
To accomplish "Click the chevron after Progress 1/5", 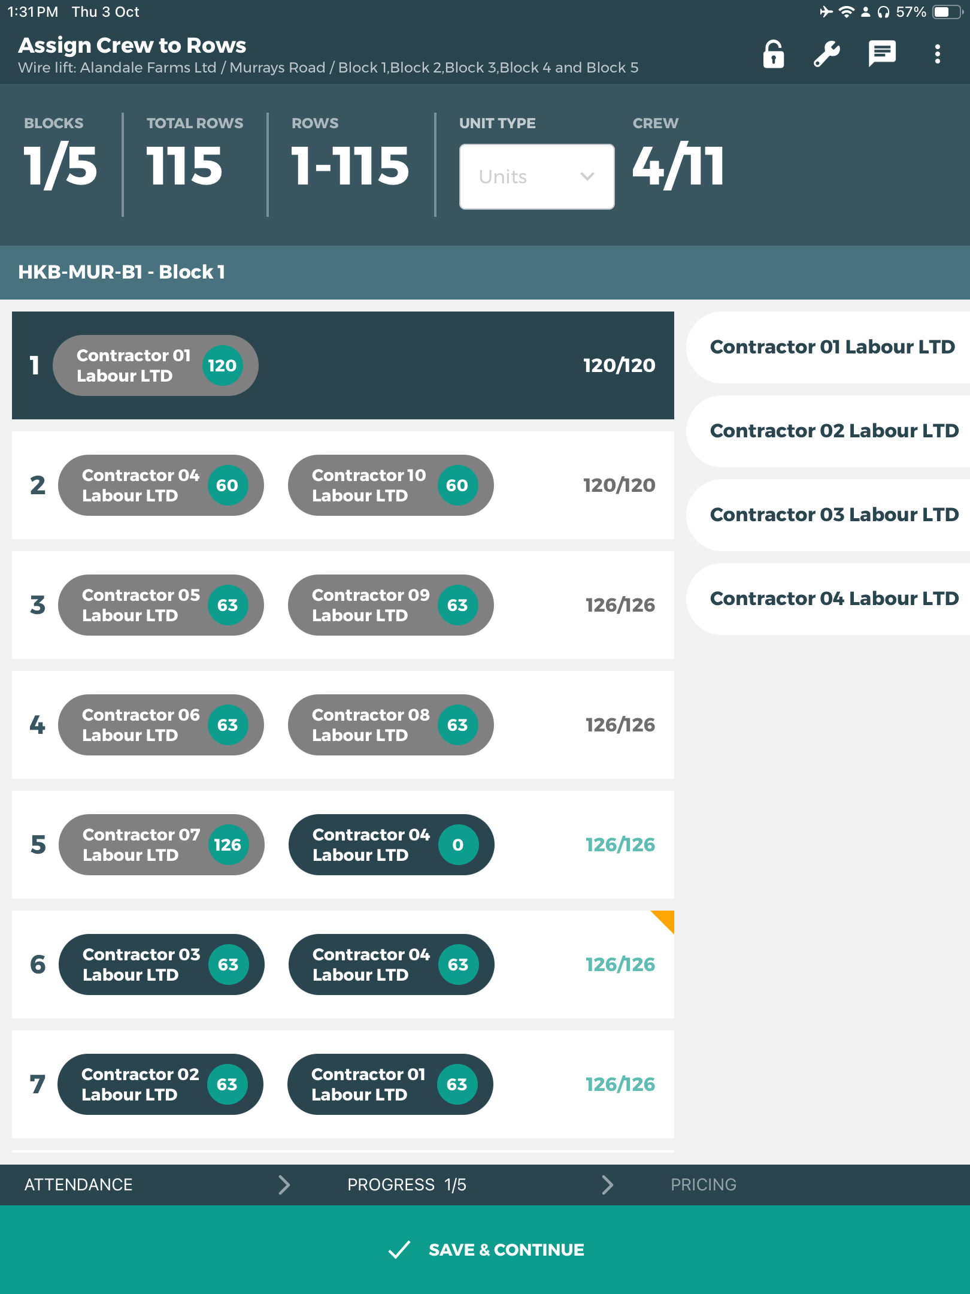I will 607,1184.
